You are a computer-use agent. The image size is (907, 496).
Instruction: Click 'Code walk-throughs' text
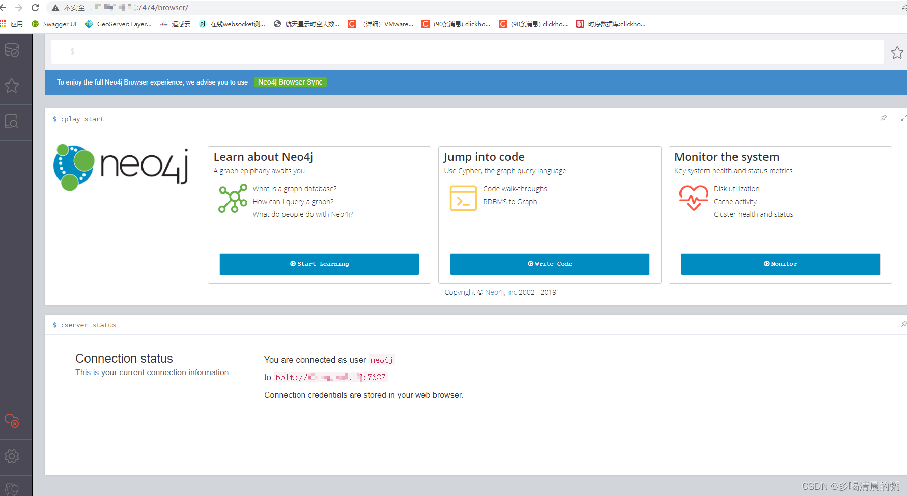pyautogui.click(x=515, y=189)
